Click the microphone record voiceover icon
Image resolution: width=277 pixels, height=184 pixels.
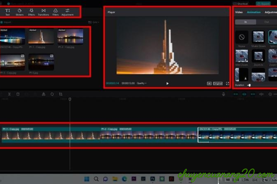(x=223, y=94)
